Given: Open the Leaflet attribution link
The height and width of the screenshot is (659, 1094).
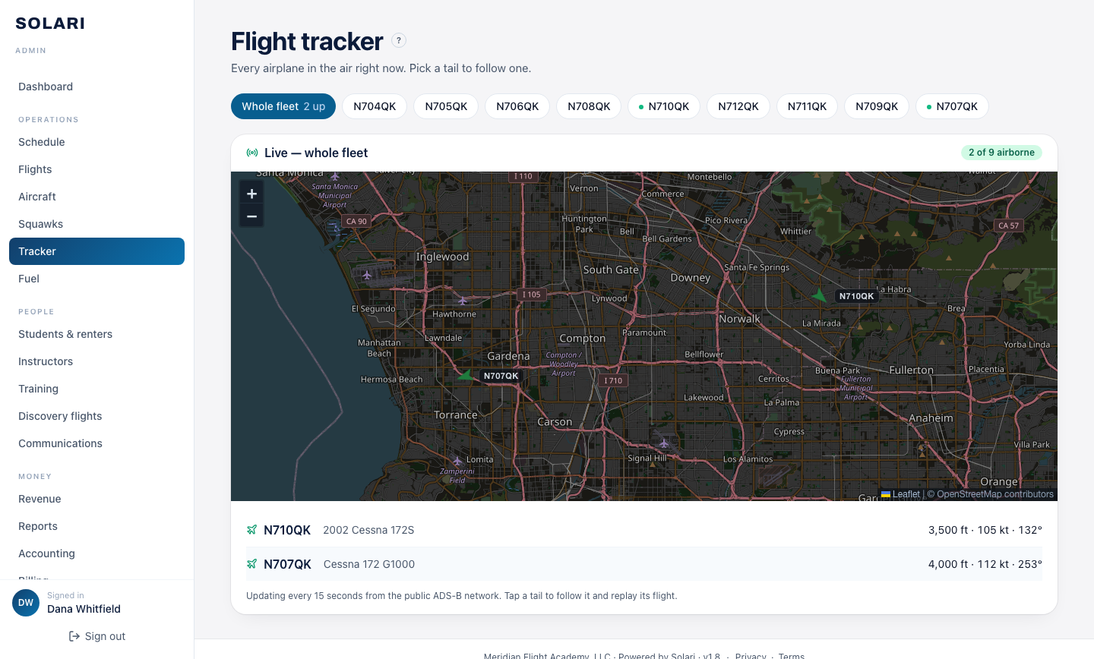Looking at the screenshot, I should coord(900,494).
